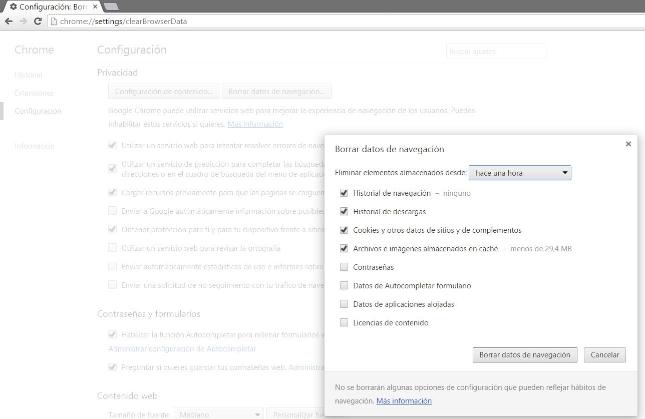
Task: Click the Buscar ajustes search field
Action: [x=496, y=52]
